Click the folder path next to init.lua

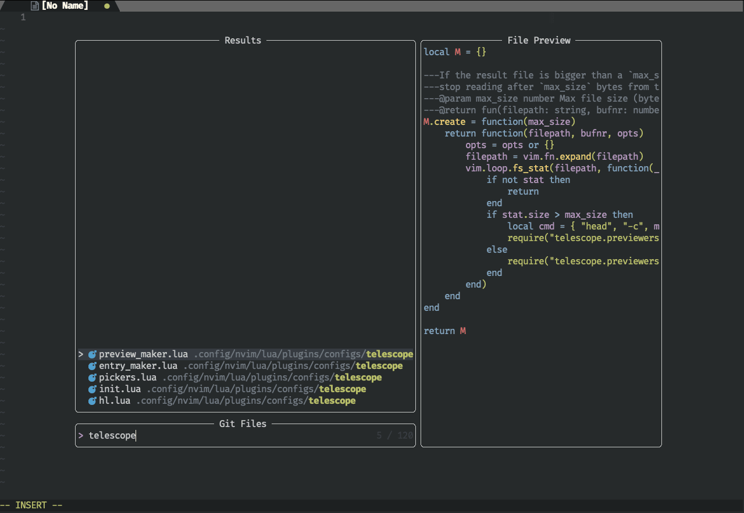(x=257, y=389)
